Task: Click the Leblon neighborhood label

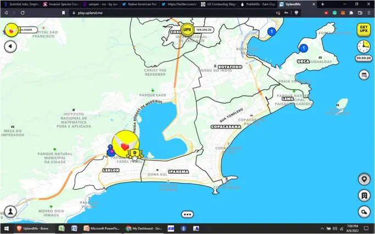Action: pos(111,170)
